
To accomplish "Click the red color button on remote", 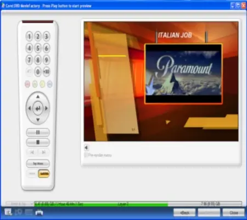I will click(27, 84).
